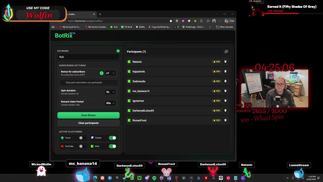
Task: Select participant name Xudowudo
Action: pos(139,81)
